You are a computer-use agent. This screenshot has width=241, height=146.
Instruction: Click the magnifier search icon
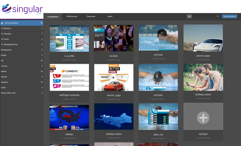218,16
